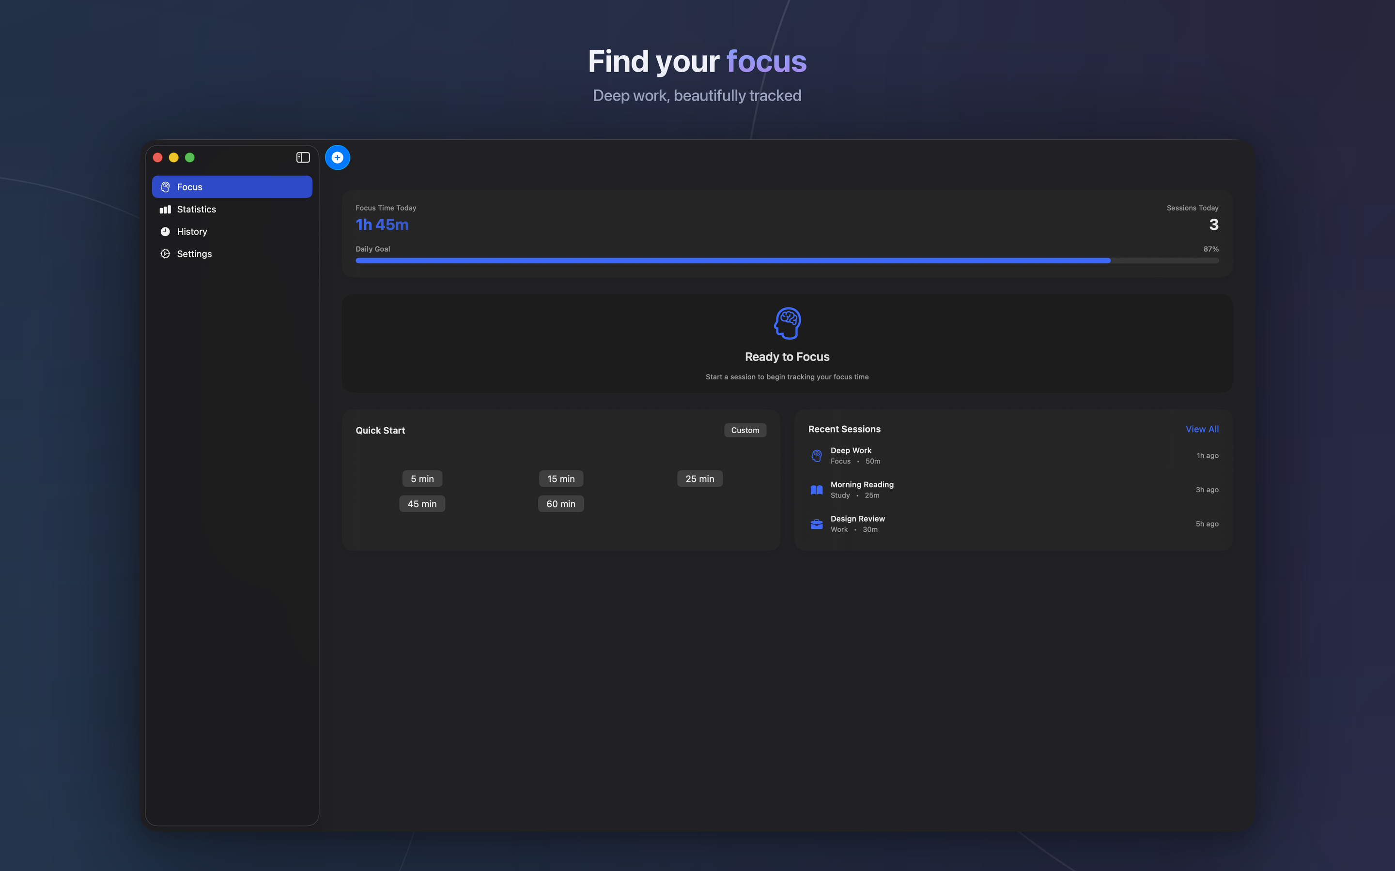1395x871 pixels.
Task: Click the Daily Goal progress bar
Action: click(787, 260)
